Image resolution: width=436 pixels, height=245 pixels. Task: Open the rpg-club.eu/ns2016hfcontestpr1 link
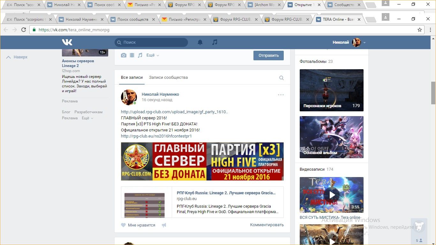click(x=156, y=136)
